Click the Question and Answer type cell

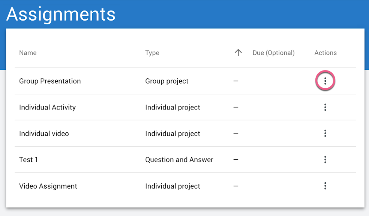point(179,159)
